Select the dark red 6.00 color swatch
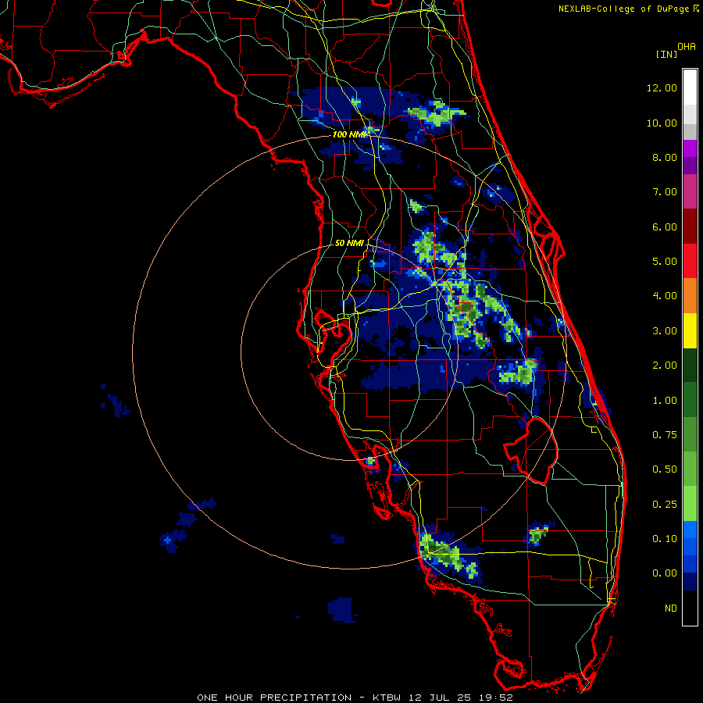703x703 pixels. [x=690, y=227]
